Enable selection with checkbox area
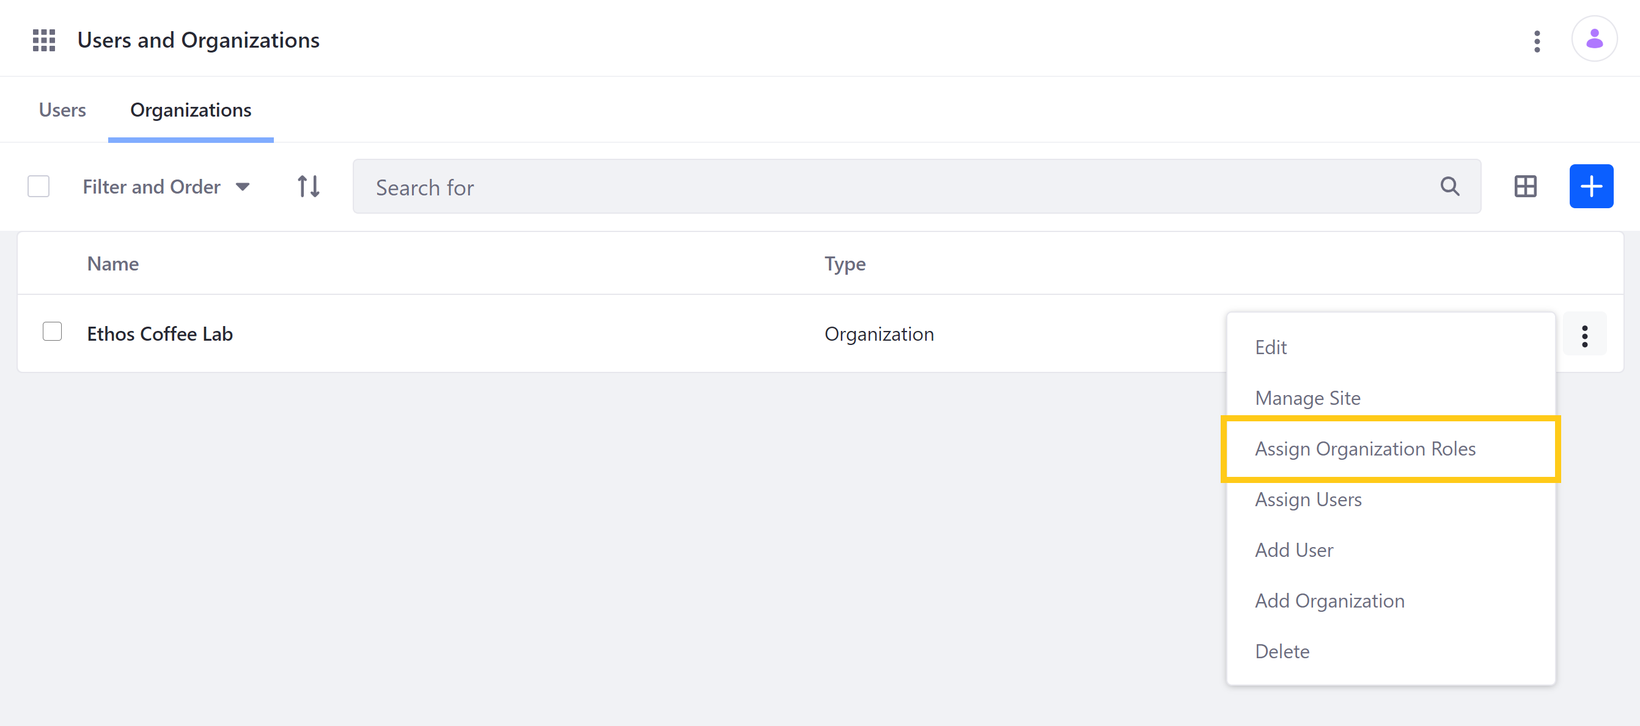The height and width of the screenshot is (726, 1640). click(39, 186)
